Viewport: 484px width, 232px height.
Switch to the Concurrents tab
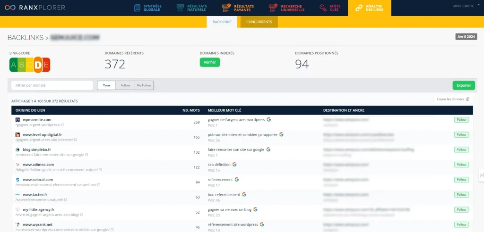point(259,22)
